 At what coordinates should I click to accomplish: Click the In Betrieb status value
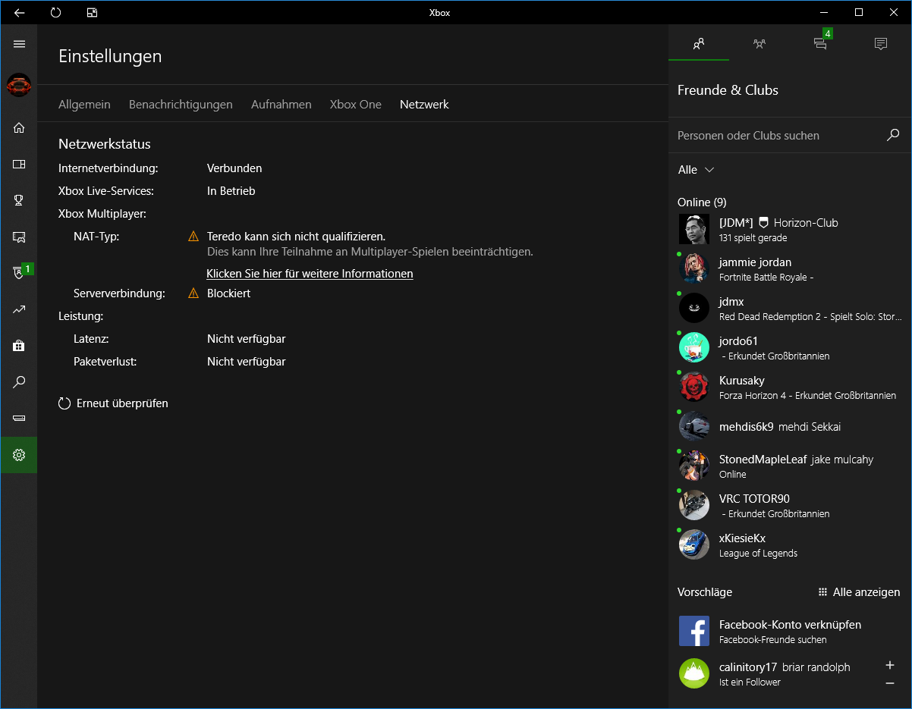(x=231, y=191)
